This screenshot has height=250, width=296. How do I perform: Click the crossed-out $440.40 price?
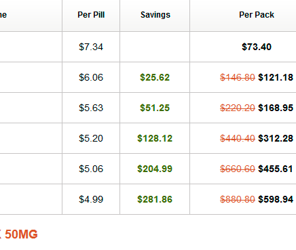click(x=238, y=138)
